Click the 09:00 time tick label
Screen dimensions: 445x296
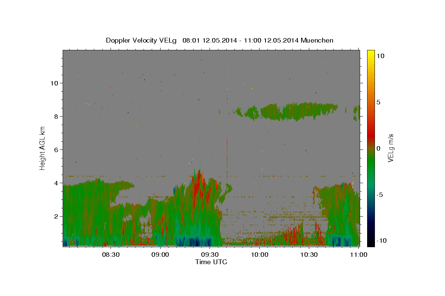160,255
